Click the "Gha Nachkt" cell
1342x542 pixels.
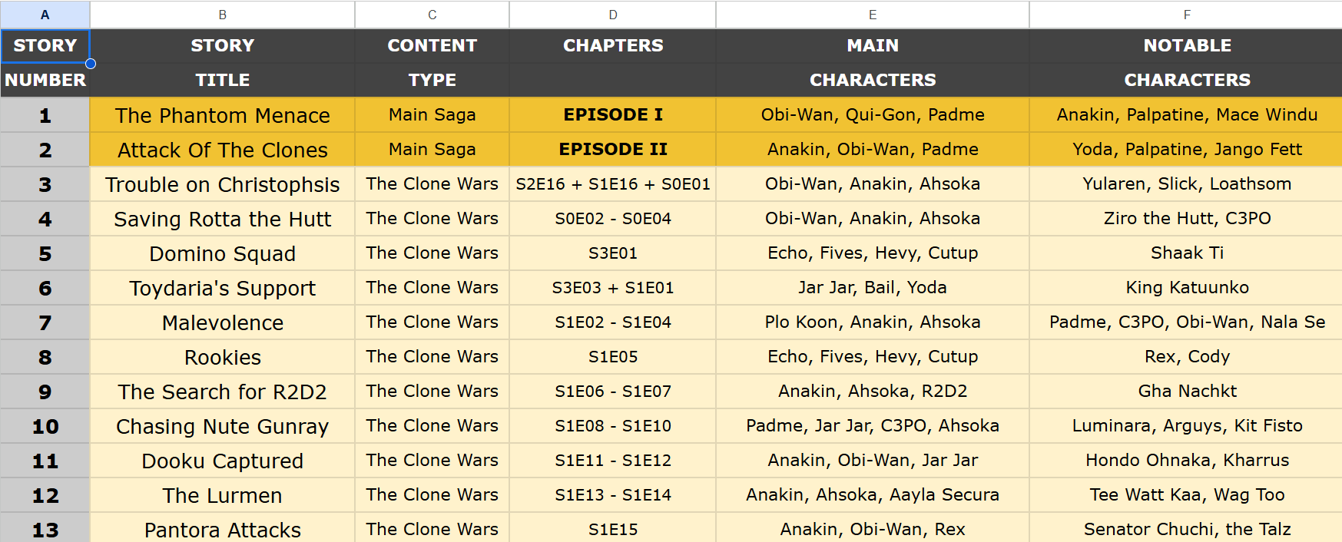1186,392
